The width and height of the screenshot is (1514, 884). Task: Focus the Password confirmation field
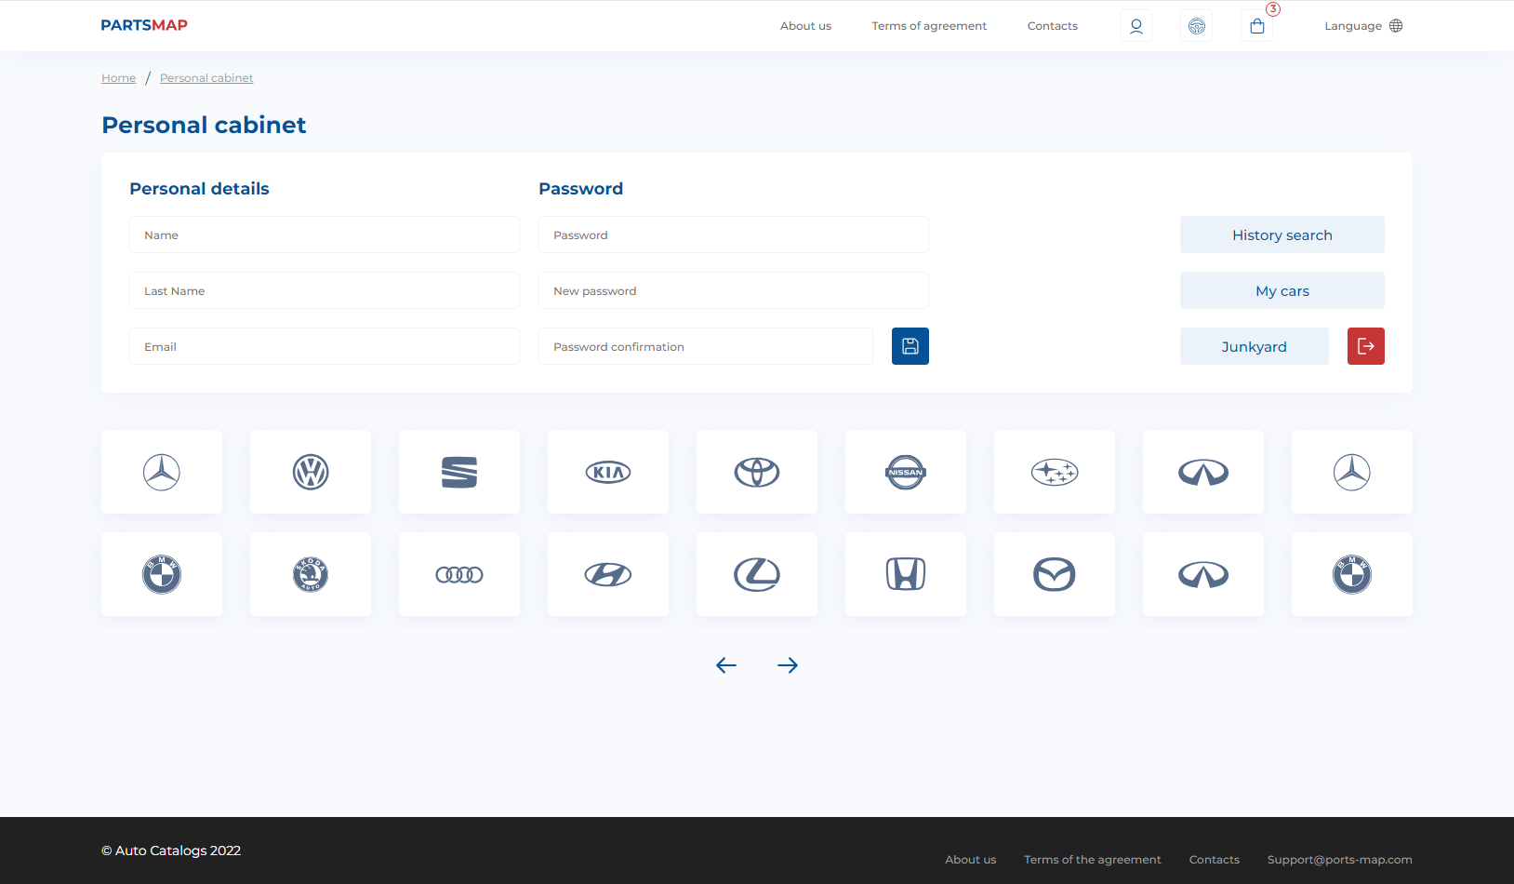click(706, 346)
